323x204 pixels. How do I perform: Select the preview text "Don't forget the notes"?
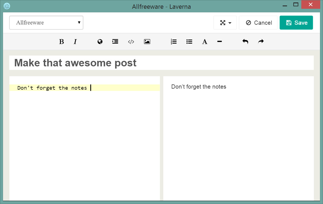click(199, 87)
